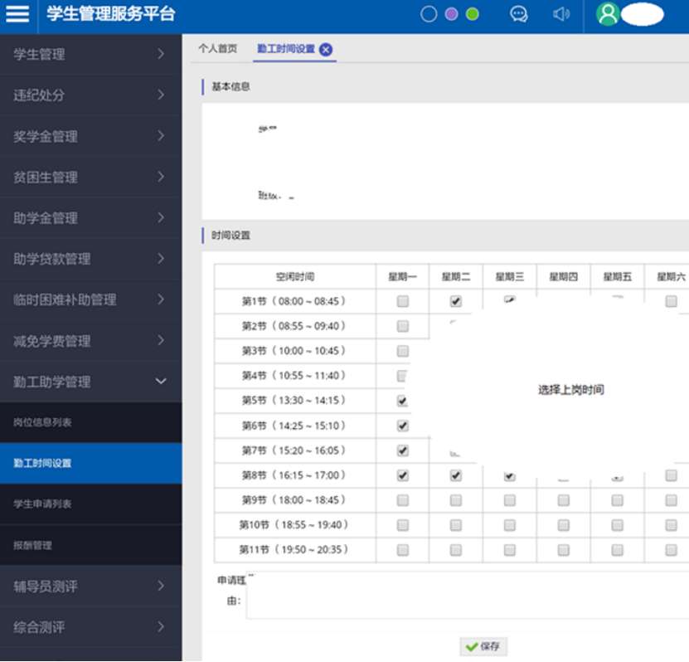The width and height of the screenshot is (689, 662).
Task: Select the green theme circle
Action: click(x=473, y=14)
